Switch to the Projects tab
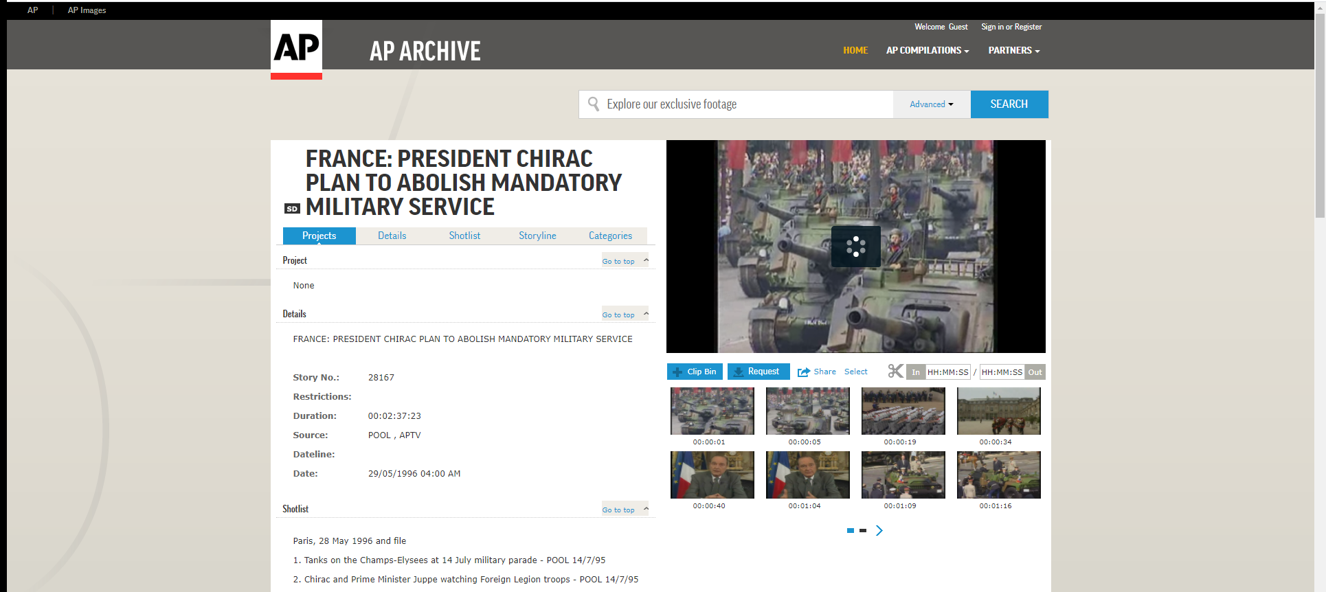 tap(319, 236)
